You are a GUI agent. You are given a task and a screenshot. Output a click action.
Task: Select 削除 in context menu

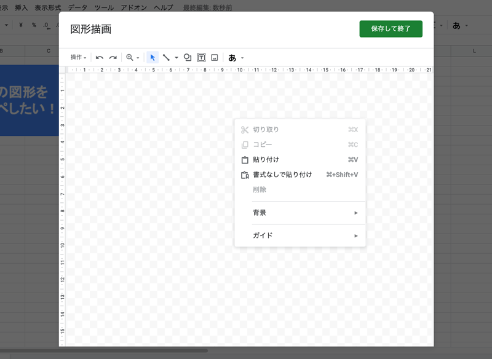click(300, 190)
